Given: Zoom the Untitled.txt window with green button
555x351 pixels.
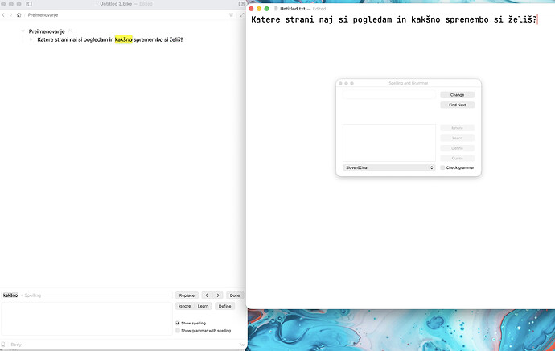Looking at the screenshot, I should (x=267, y=9).
